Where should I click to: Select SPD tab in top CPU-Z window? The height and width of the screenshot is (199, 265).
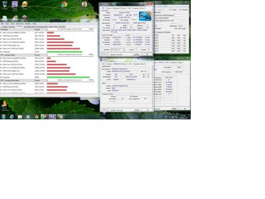tap(129, 8)
